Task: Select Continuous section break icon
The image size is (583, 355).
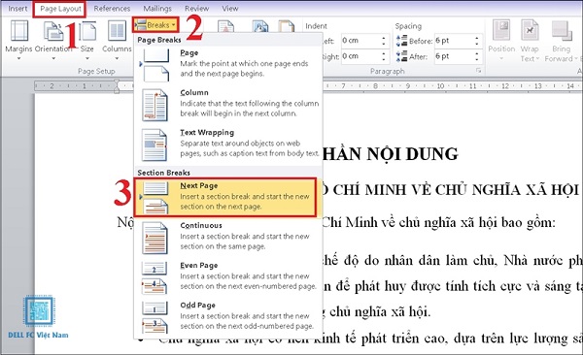Action: (x=154, y=238)
